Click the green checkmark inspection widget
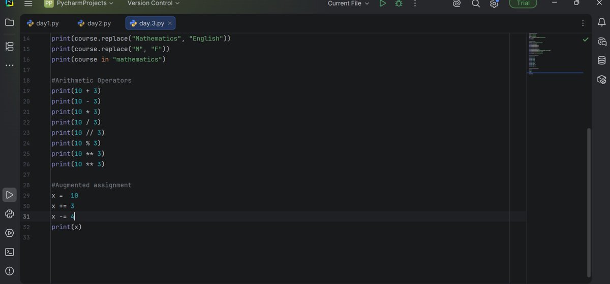Viewport: 610px width, 284px height. [x=586, y=39]
